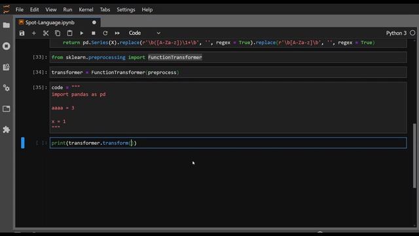The width and height of the screenshot is (419, 236).
Task: Click the active cell's print(transformer.transform code input
Action: click(228, 143)
